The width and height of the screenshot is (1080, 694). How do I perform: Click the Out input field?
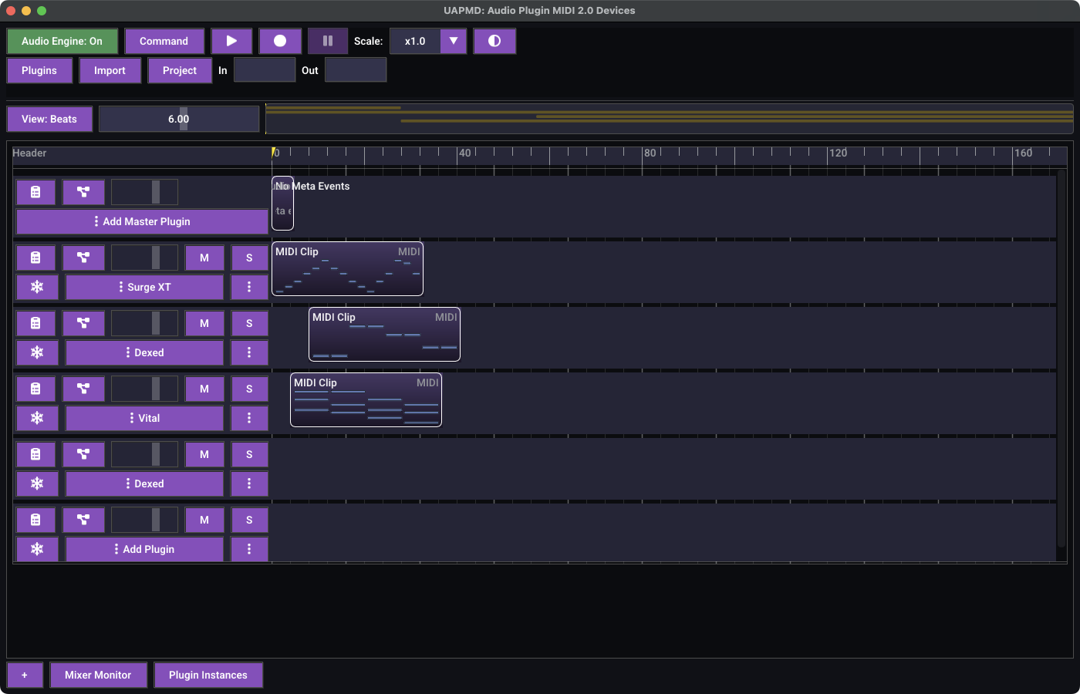click(356, 70)
